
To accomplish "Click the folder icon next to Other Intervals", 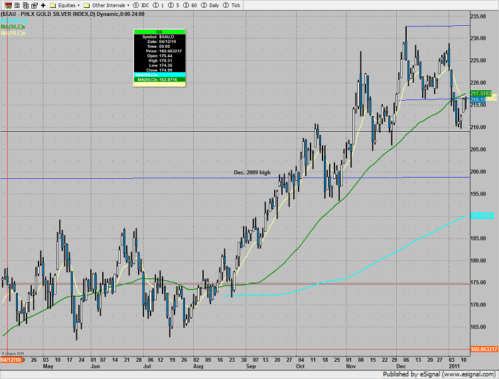I will (x=86, y=5).
